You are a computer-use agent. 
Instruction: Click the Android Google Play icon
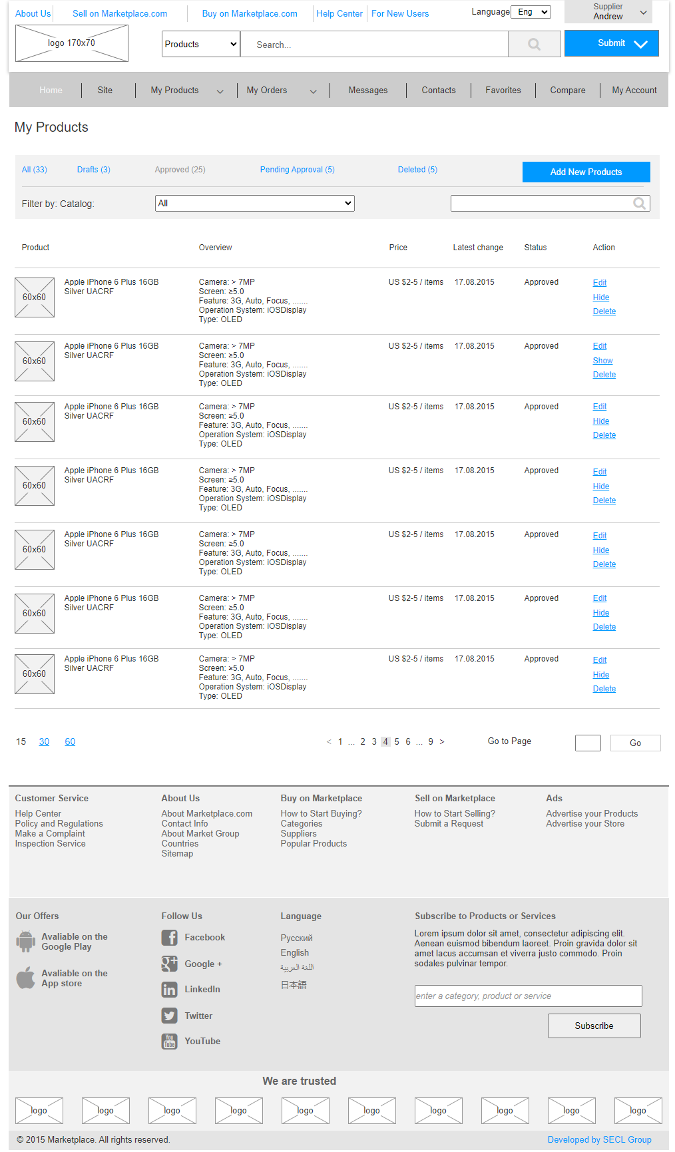point(26,941)
